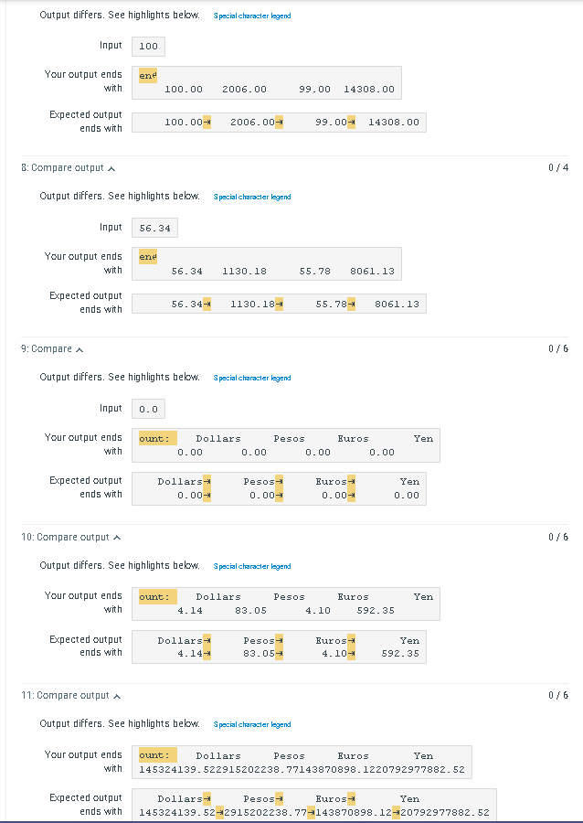583x823 pixels.
Task: Click the input box showing 0.0
Action: point(148,409)
